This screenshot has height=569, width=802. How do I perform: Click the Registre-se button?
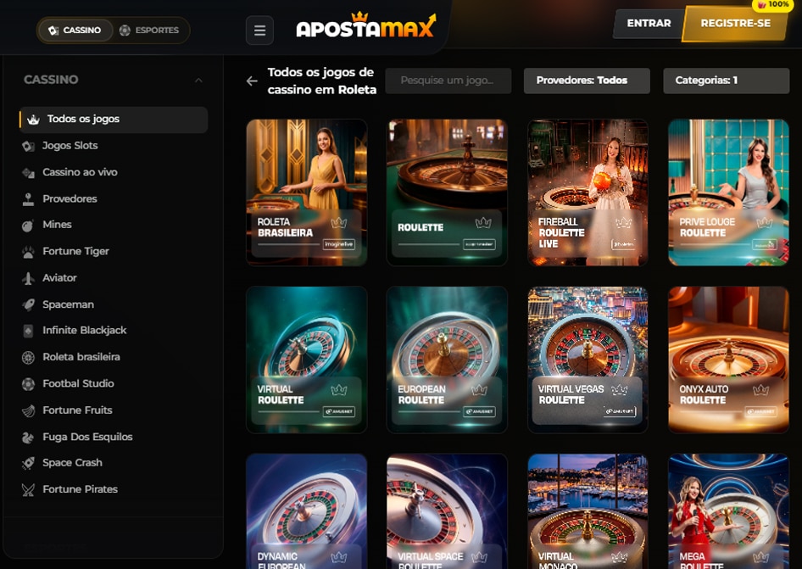point(736,24)
